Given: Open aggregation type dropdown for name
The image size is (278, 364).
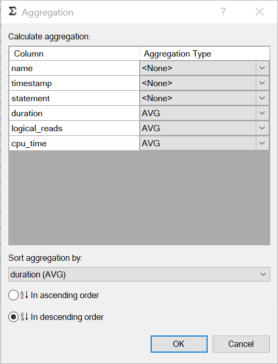Looking at the screenshot, I should tap(204, 68).
